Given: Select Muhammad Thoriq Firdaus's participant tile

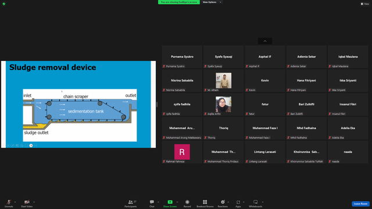Looking at the screenshot, I should (x=223, y=152).
